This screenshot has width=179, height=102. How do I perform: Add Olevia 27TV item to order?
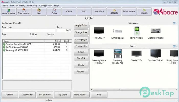point(136,56)
